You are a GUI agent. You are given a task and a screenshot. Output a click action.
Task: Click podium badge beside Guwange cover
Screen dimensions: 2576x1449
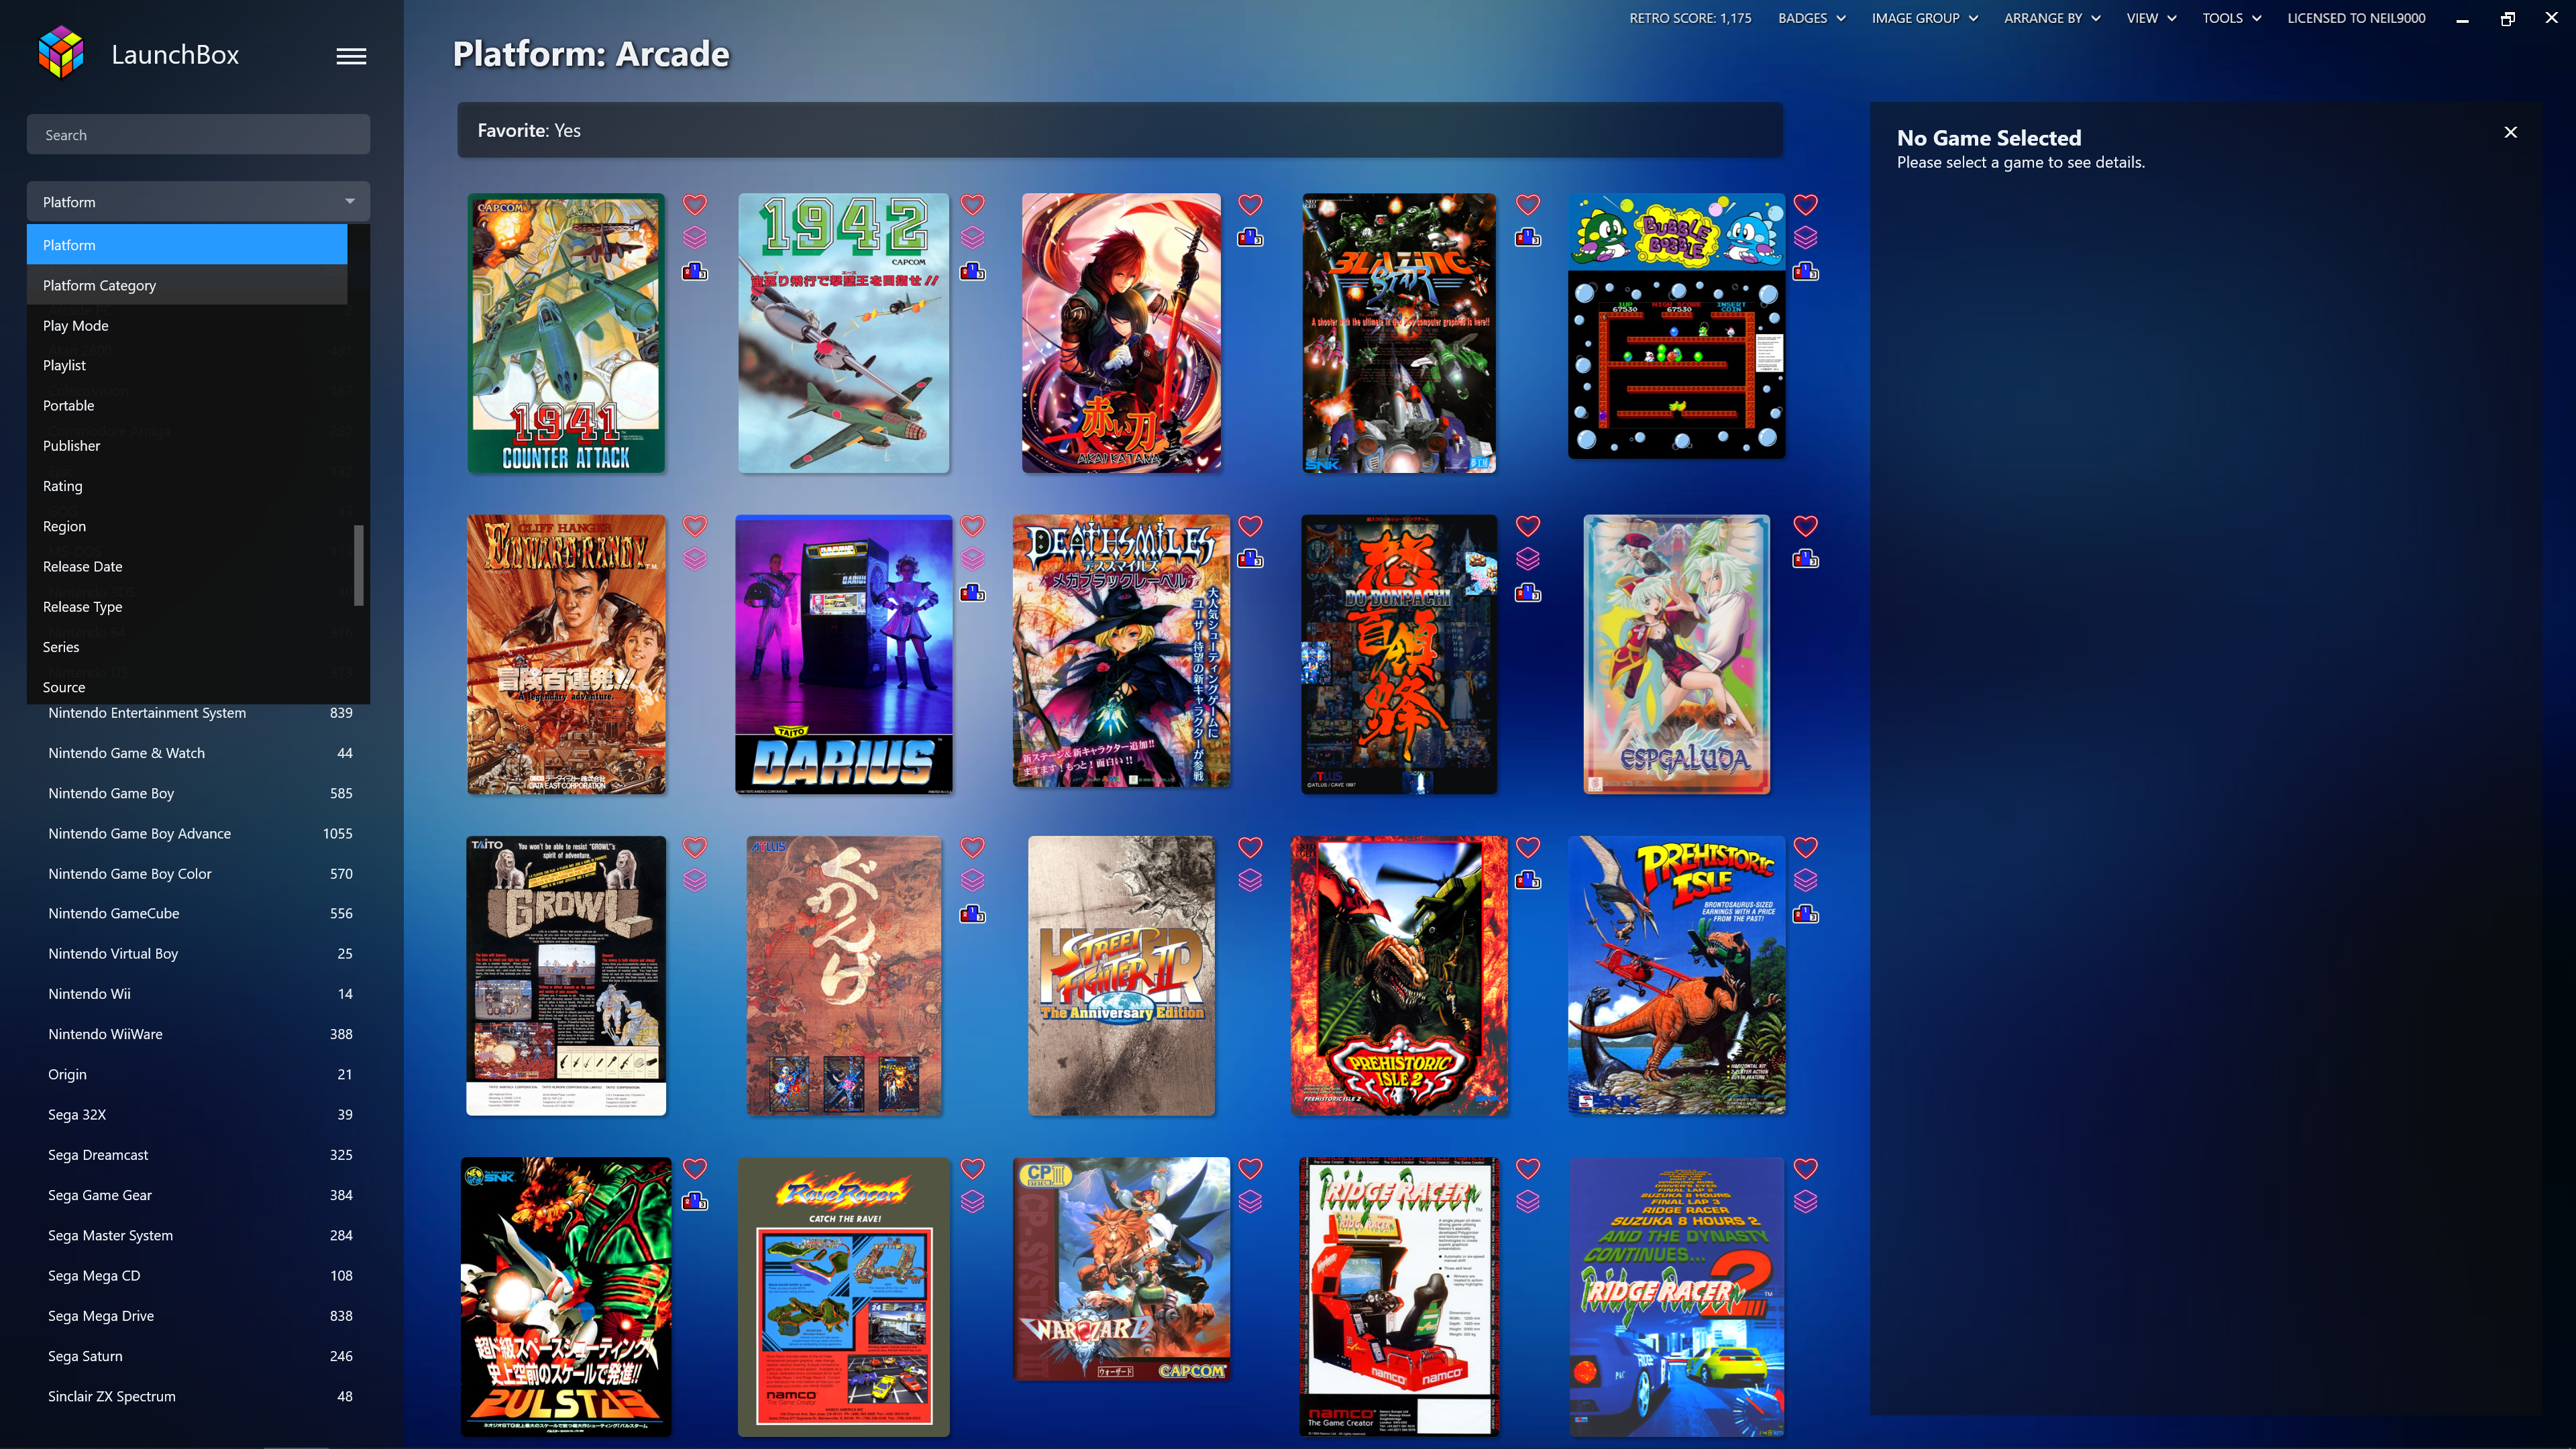[973, 914]
